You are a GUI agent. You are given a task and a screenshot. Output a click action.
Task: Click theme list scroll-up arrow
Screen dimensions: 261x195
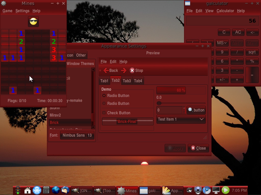click(x=93, y=69)
